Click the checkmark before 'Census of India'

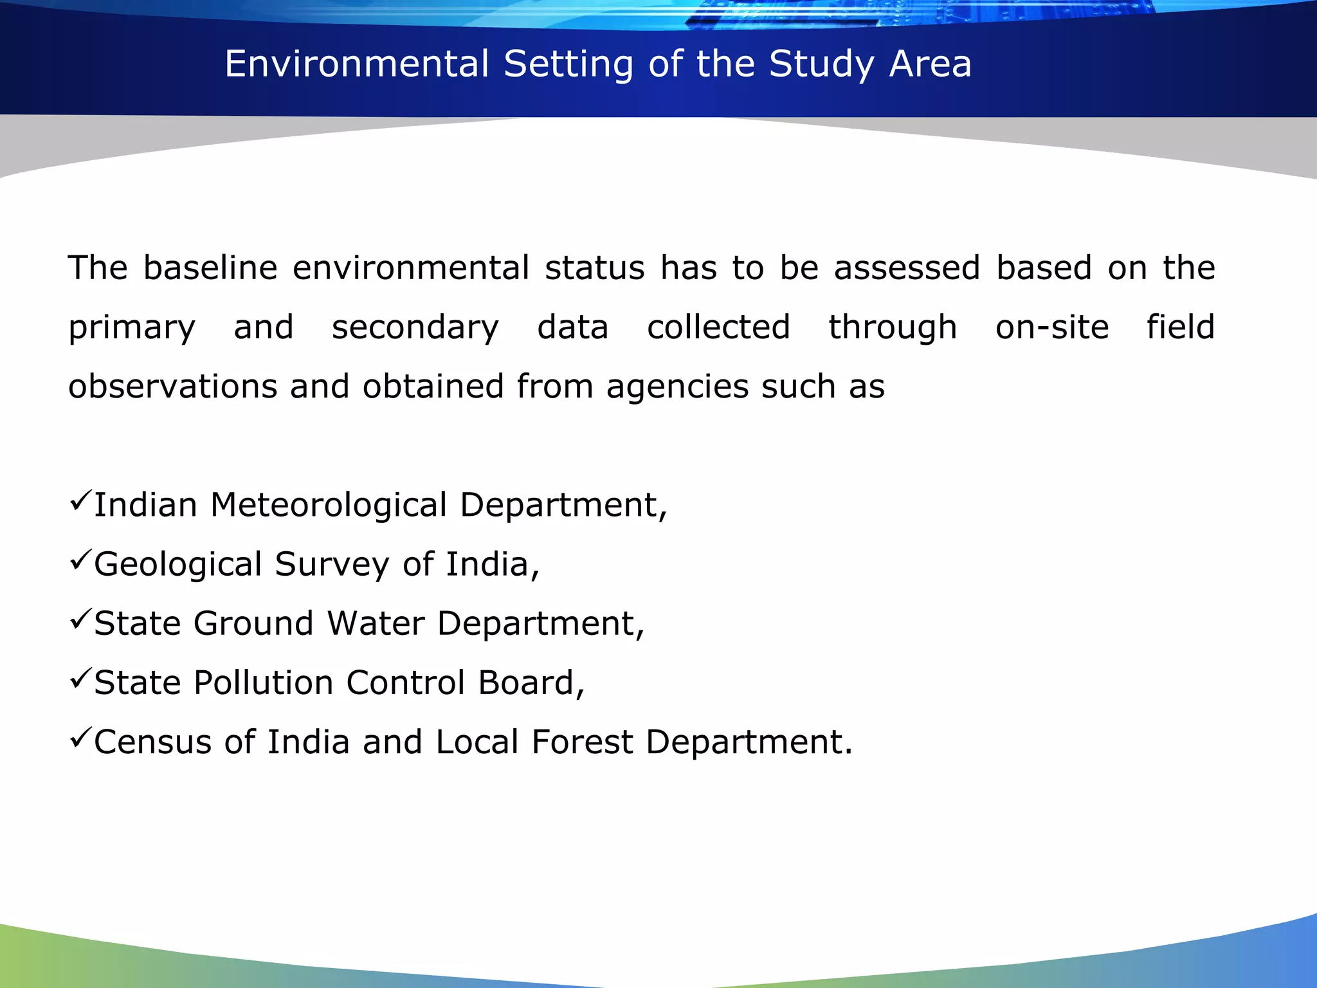(x=80, y=738)
